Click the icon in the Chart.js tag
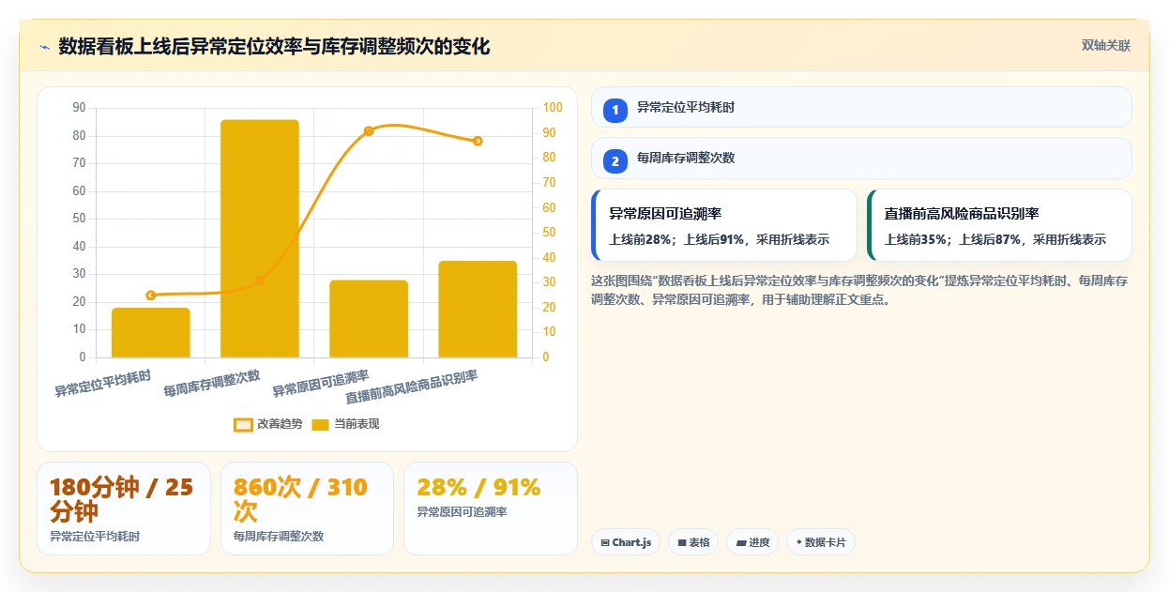1169x592 pixels. pyautogui.click(x=605, y=542)
